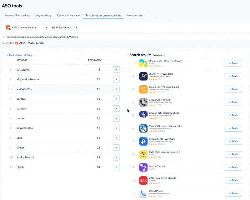Screen dimensions: 250x200
Task: Add keyword passagens with its plus button
Action: point(116,70)
